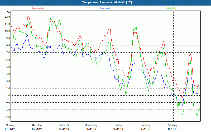Viewport: 211px width, 132px height.
Task: Click the date 10.11.19
Action: [x=173, y=129]
